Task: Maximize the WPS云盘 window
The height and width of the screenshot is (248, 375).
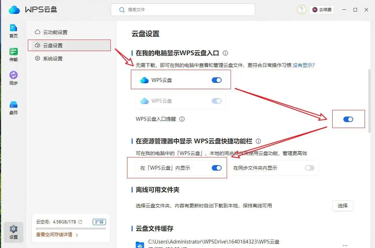Action: click(355, 10)
